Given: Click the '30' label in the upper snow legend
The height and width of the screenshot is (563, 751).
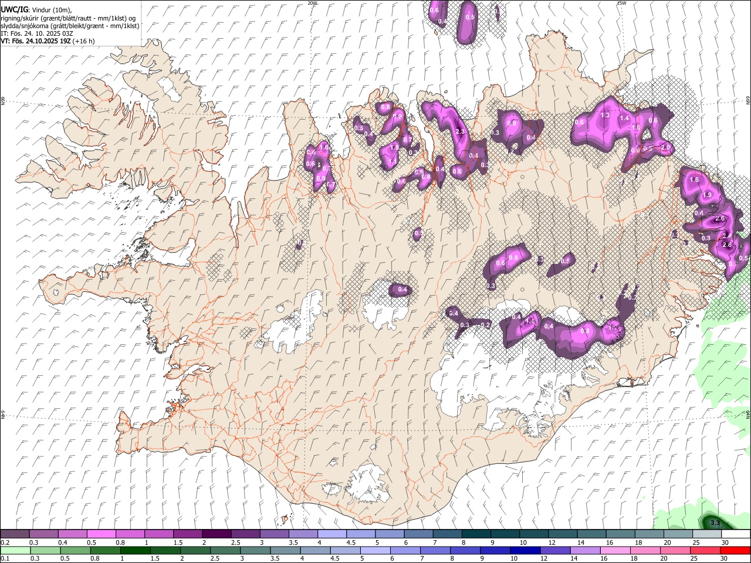Looking at the screenshot, I should click(725, 542).
